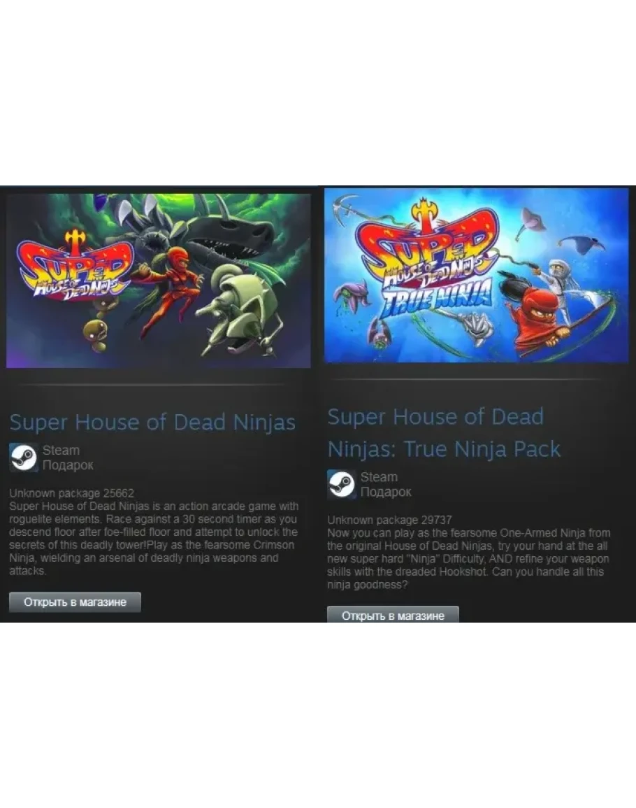
Task: Click the Подарок label under left Steam text
Action: (68, 465)
